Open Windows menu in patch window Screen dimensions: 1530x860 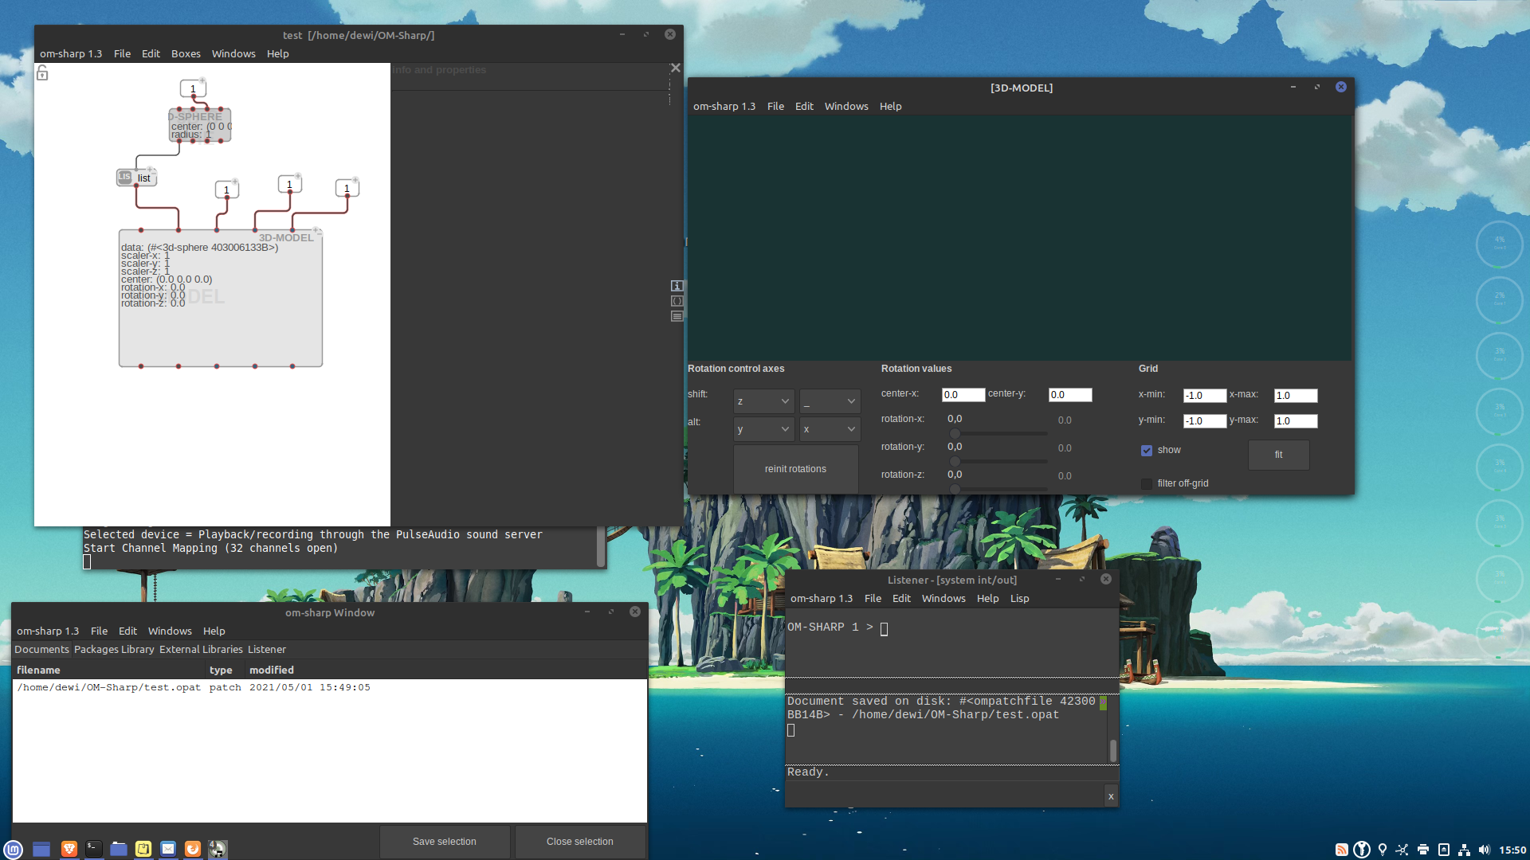click(x=233, y=53)
